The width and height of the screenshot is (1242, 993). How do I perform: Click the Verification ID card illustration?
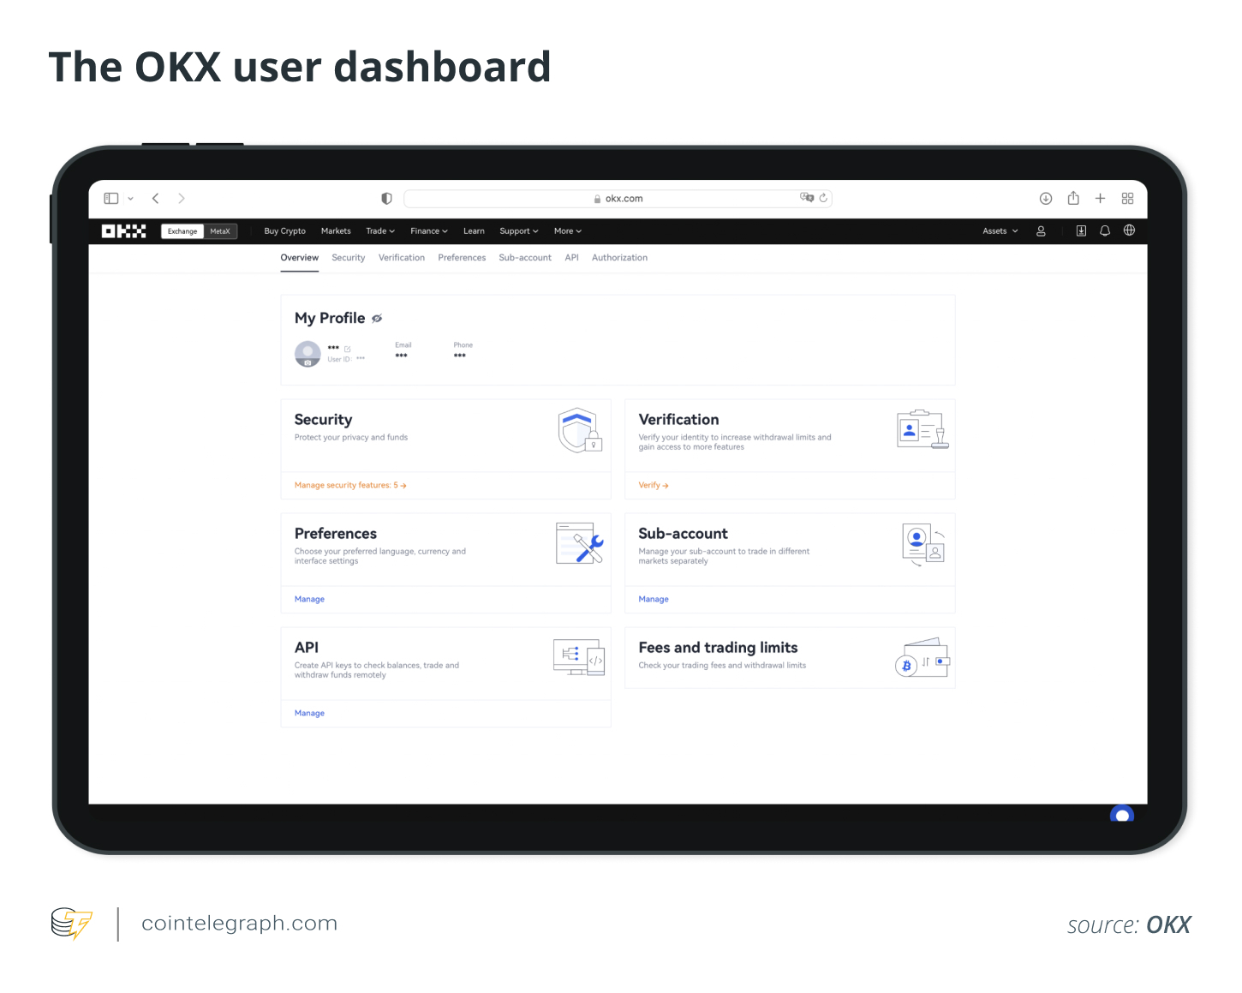pyautogui.click(x=923, y=429)
